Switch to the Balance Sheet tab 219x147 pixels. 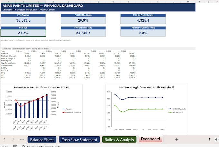pos(42,140)
